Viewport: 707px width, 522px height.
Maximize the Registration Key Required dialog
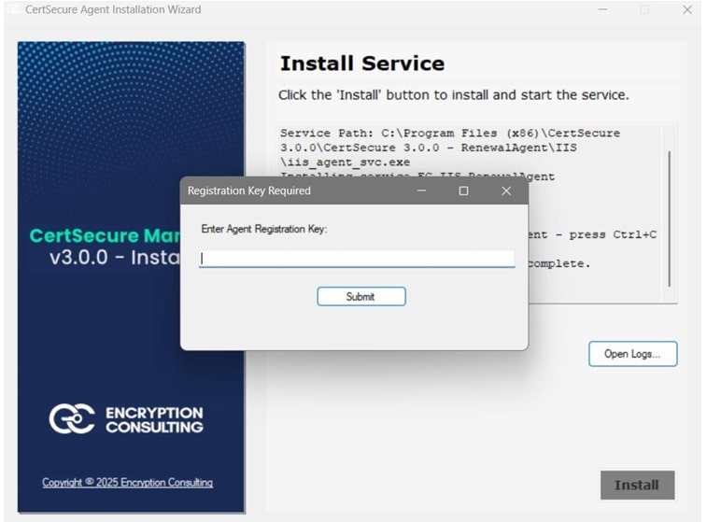(463, 190)
